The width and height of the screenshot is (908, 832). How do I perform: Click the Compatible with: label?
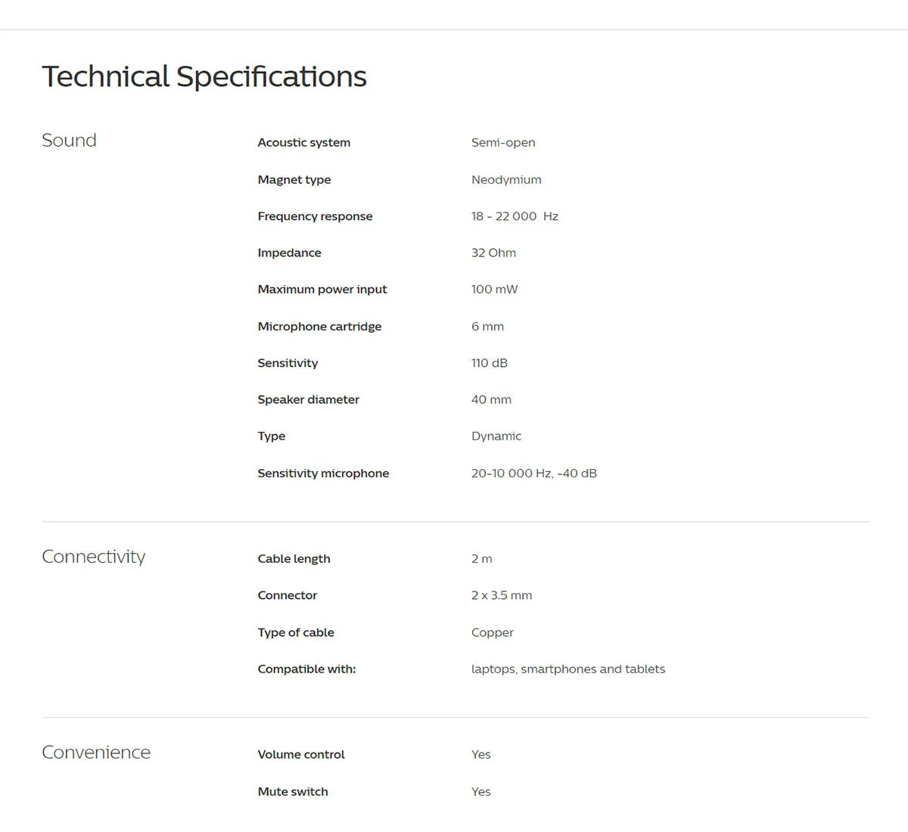coord(306,669)
